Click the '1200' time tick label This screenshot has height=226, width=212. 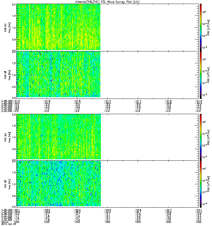tap(16, 222)
